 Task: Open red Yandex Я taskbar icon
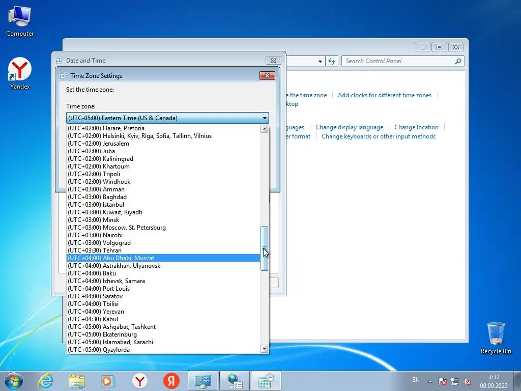click(x=171, y=381)
